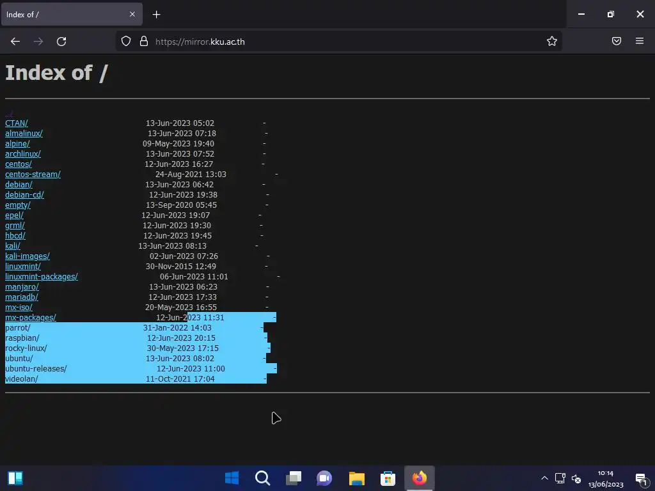Open the highlighted ubuntu/ directory link
The width and height of the screenshot is (655, 491).
[x=19, y=358]
